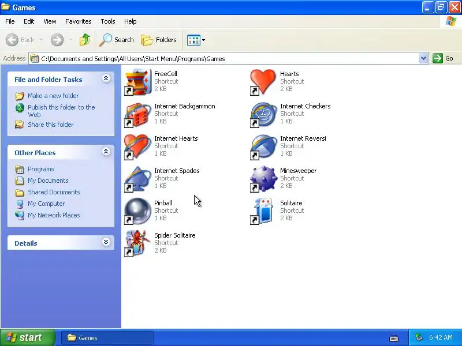Click the Internet Backgammon name label
The width and height of the screenshot is (462, 346).
pos(184,106)
